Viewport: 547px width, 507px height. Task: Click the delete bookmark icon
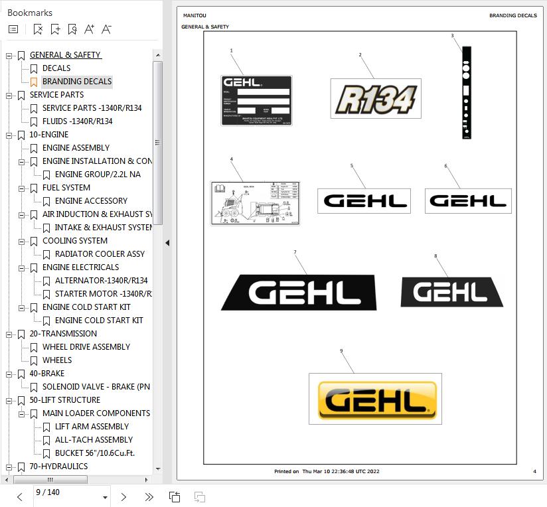[38, 29]
